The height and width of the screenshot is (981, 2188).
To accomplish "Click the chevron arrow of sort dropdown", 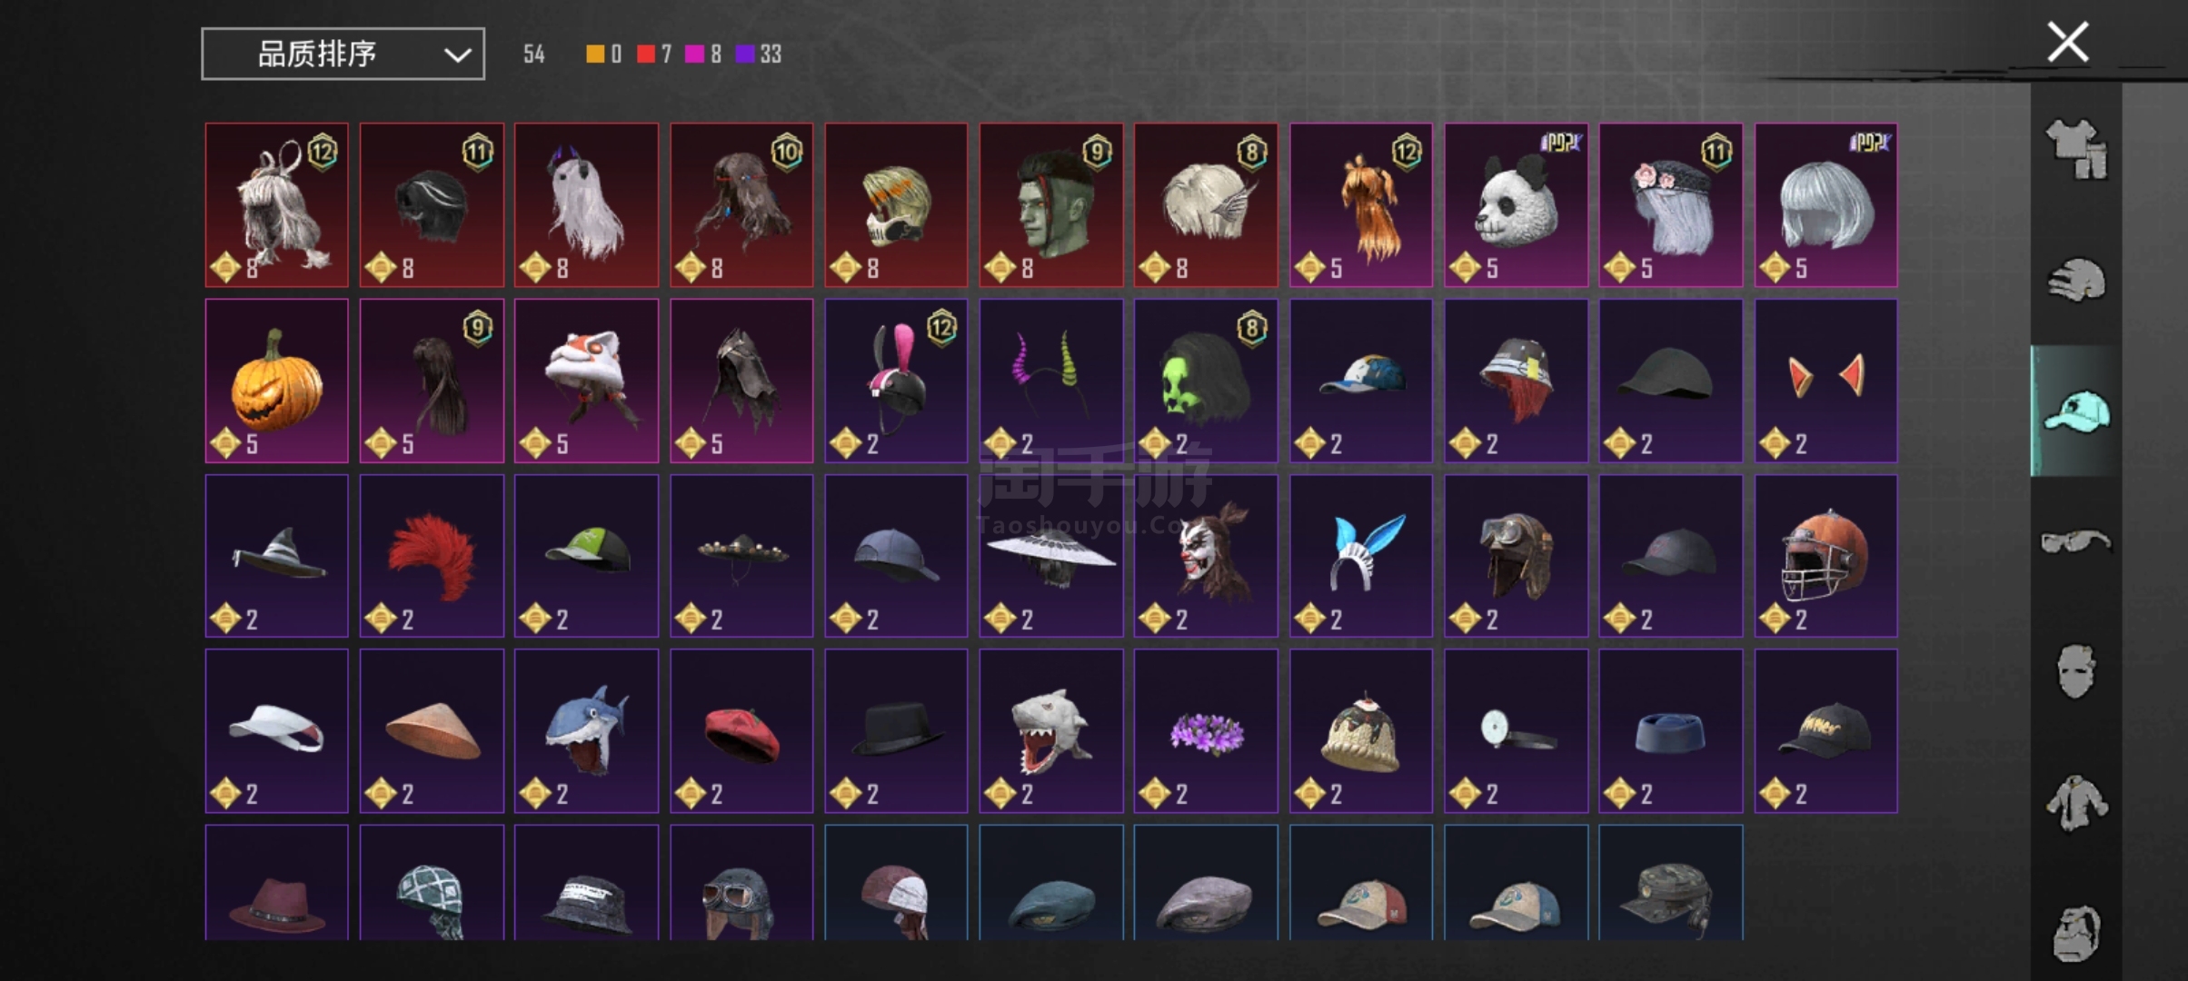I will (457, 54).
